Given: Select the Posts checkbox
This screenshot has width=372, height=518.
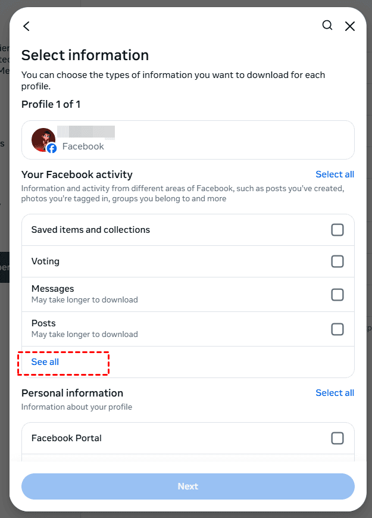Looking at the screenshot, I should click(x=337, y=329).
